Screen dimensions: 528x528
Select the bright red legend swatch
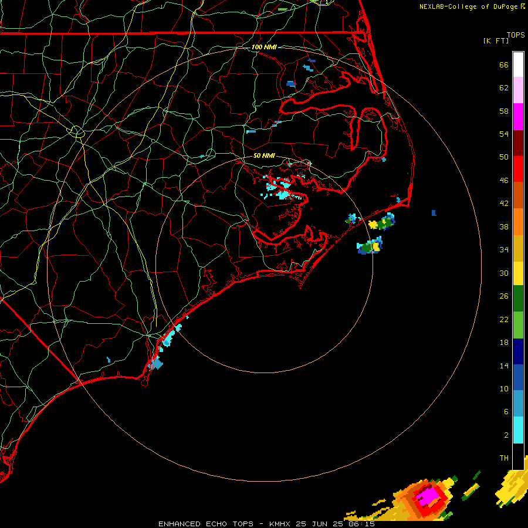tap(518, 169)
